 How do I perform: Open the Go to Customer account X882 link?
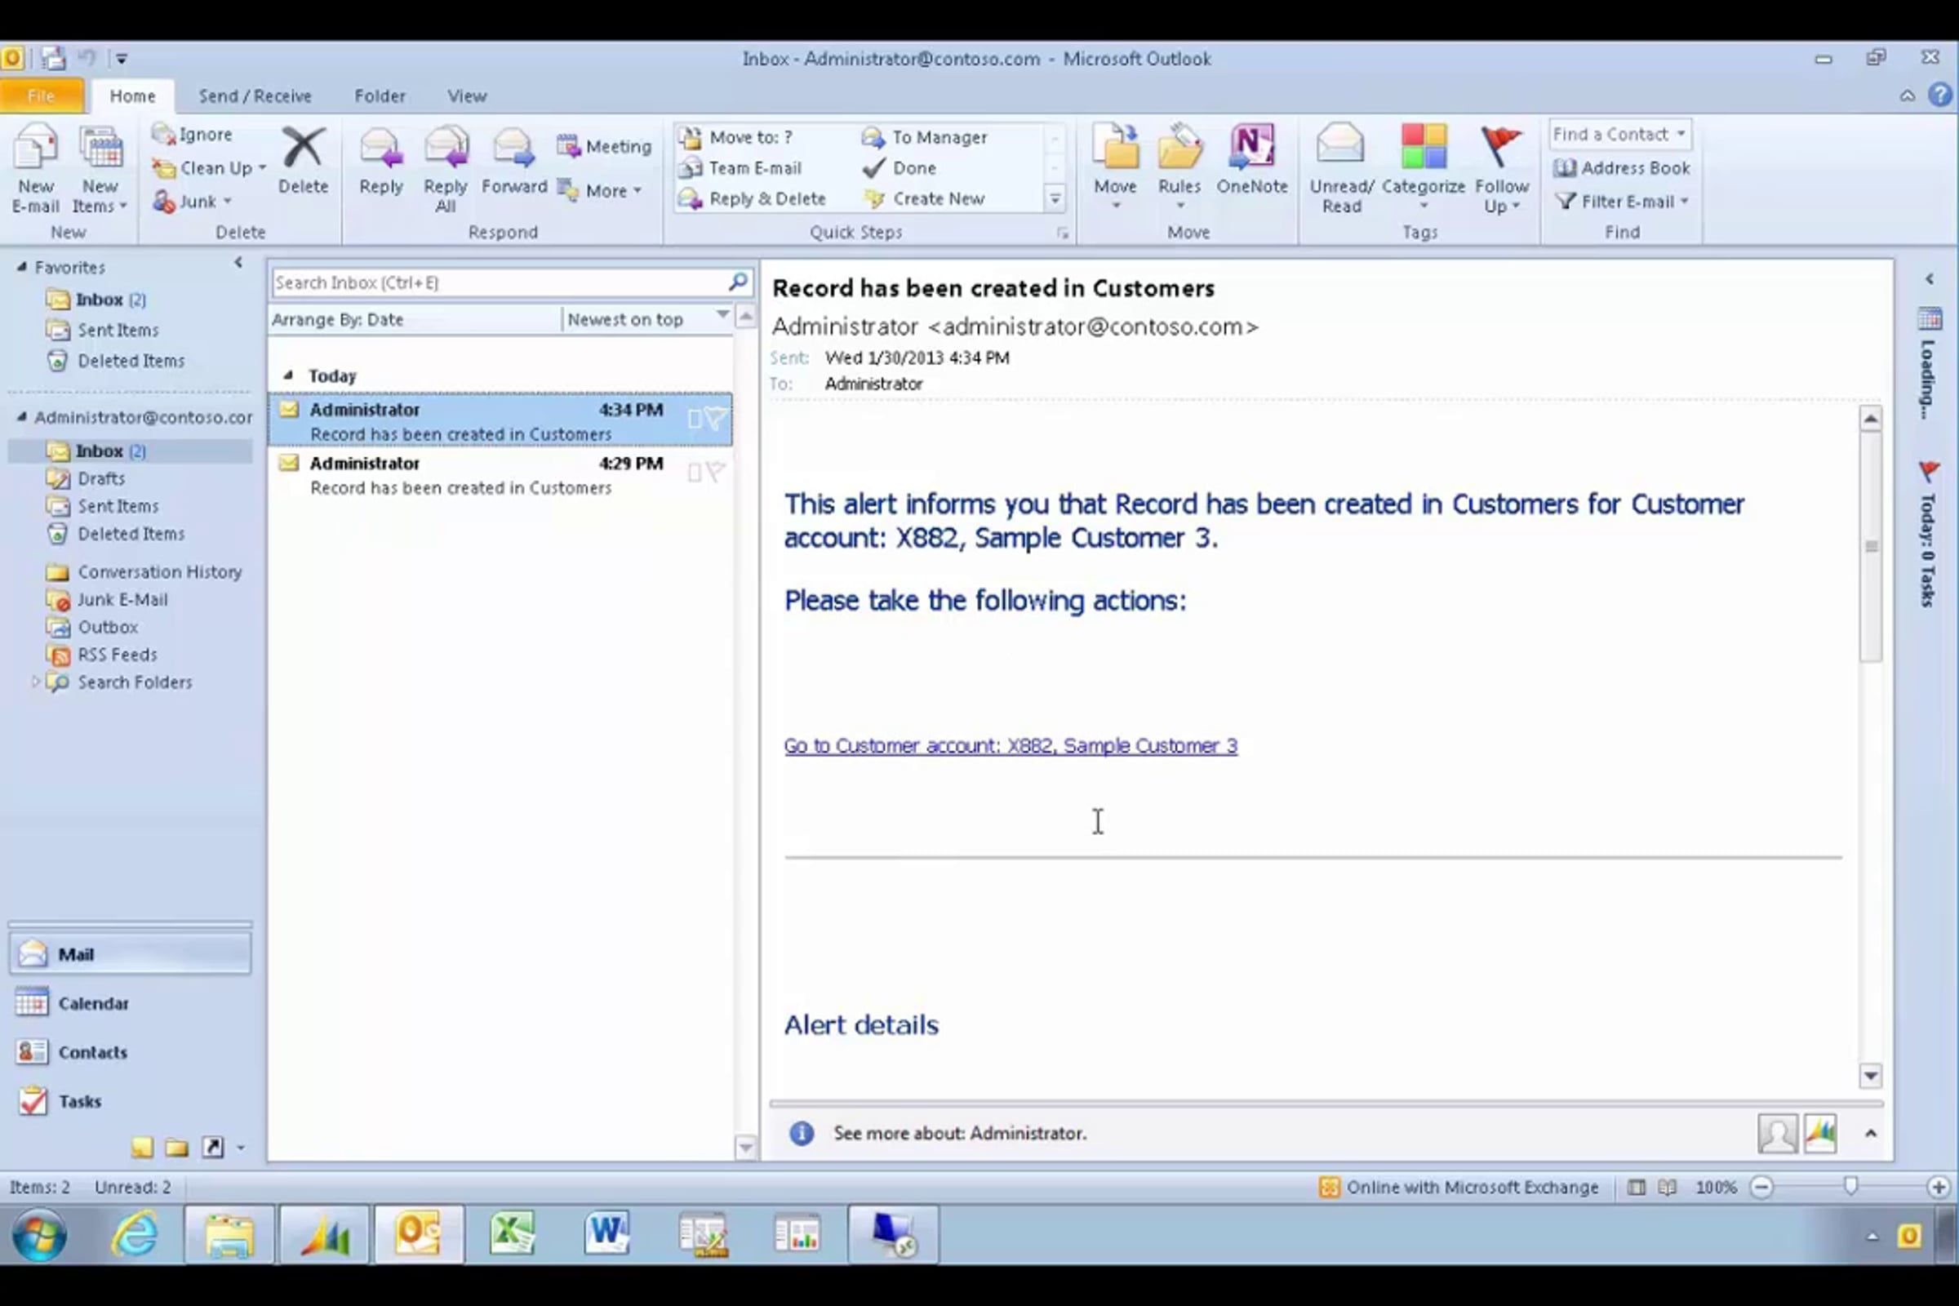click(x=1010, y=745)
